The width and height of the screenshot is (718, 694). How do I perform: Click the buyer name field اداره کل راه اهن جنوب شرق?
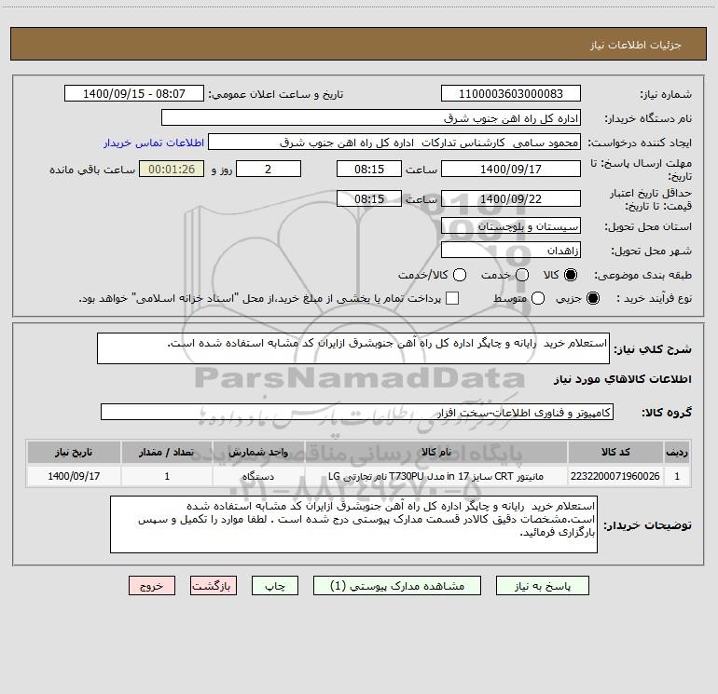tap(371, 118)
